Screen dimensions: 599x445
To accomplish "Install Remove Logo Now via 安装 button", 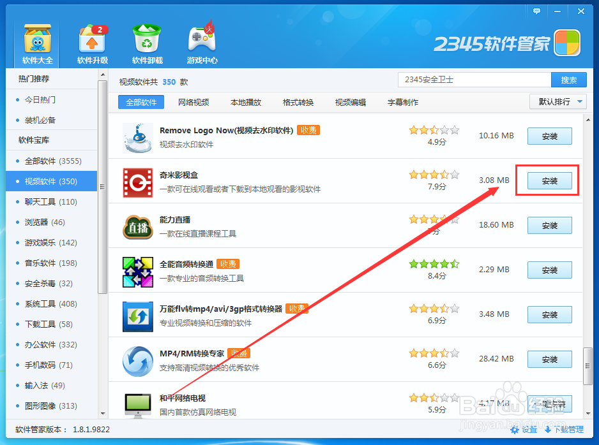I will (x=550, y=136).
